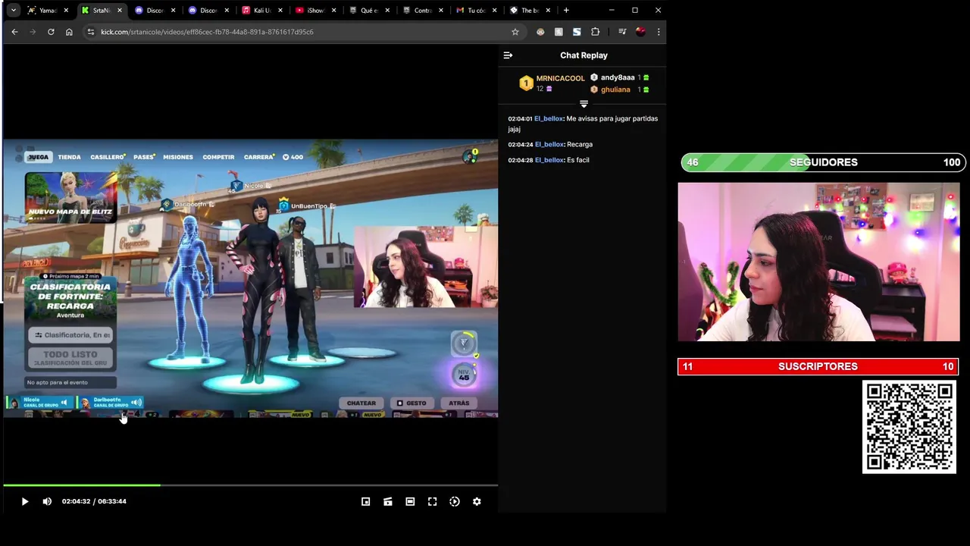The width and height of the screenshot is (970, 546).
Task: Select TIENDA in the Fortnite menu
Action: (69, 157)
